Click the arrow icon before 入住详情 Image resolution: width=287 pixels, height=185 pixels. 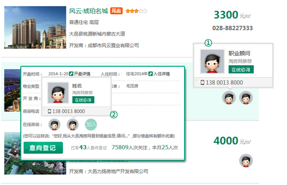[x=150, y=74]
